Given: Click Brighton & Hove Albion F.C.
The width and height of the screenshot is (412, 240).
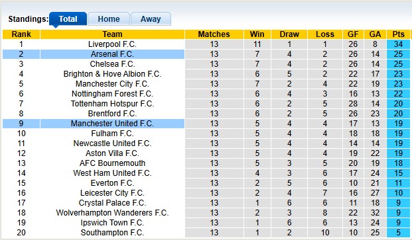Looking at the screenshot, I should (x=113, y=74).
